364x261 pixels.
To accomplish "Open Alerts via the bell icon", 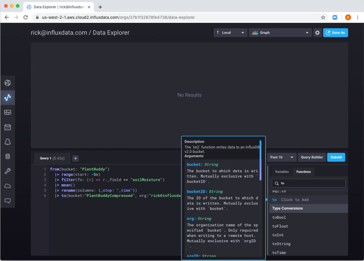I will coord(7,142).
